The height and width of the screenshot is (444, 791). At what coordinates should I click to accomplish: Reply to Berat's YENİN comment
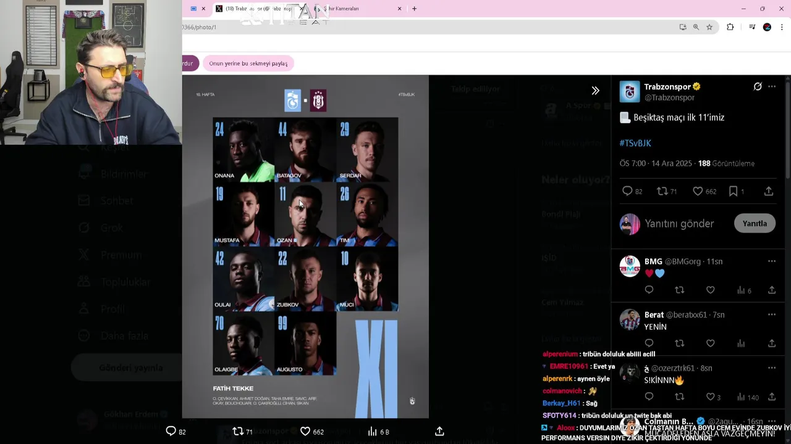[x=649, y=343]
